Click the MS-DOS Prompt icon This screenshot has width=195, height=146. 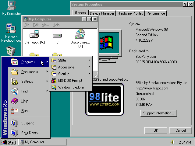click(54, 81)
